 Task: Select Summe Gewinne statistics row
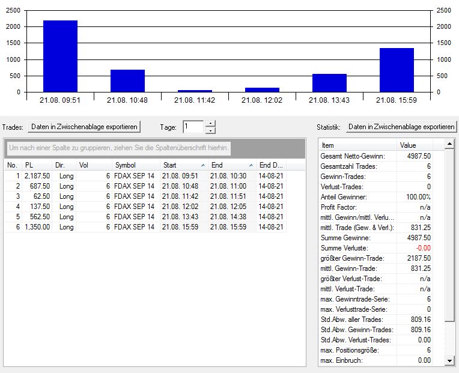(376, 238)
